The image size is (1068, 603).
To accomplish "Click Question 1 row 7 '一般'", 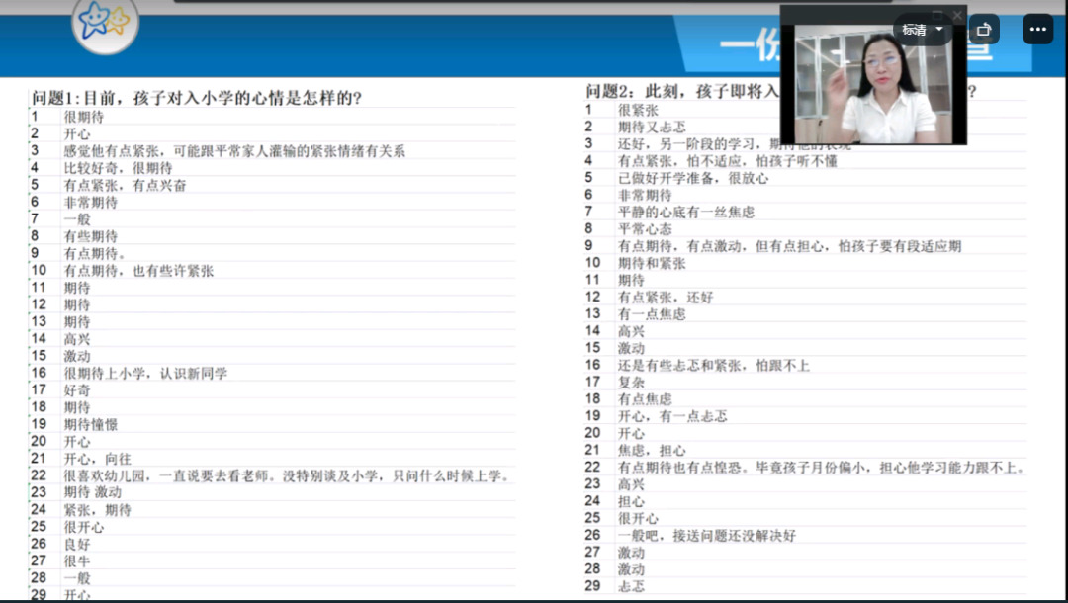I will click(77, 219).
